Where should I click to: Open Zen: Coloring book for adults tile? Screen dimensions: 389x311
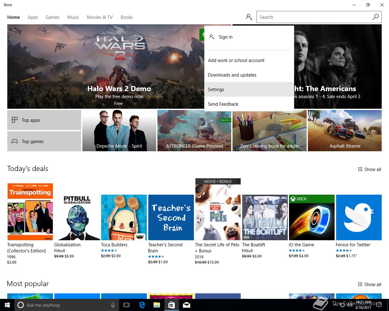pos(270,131)
